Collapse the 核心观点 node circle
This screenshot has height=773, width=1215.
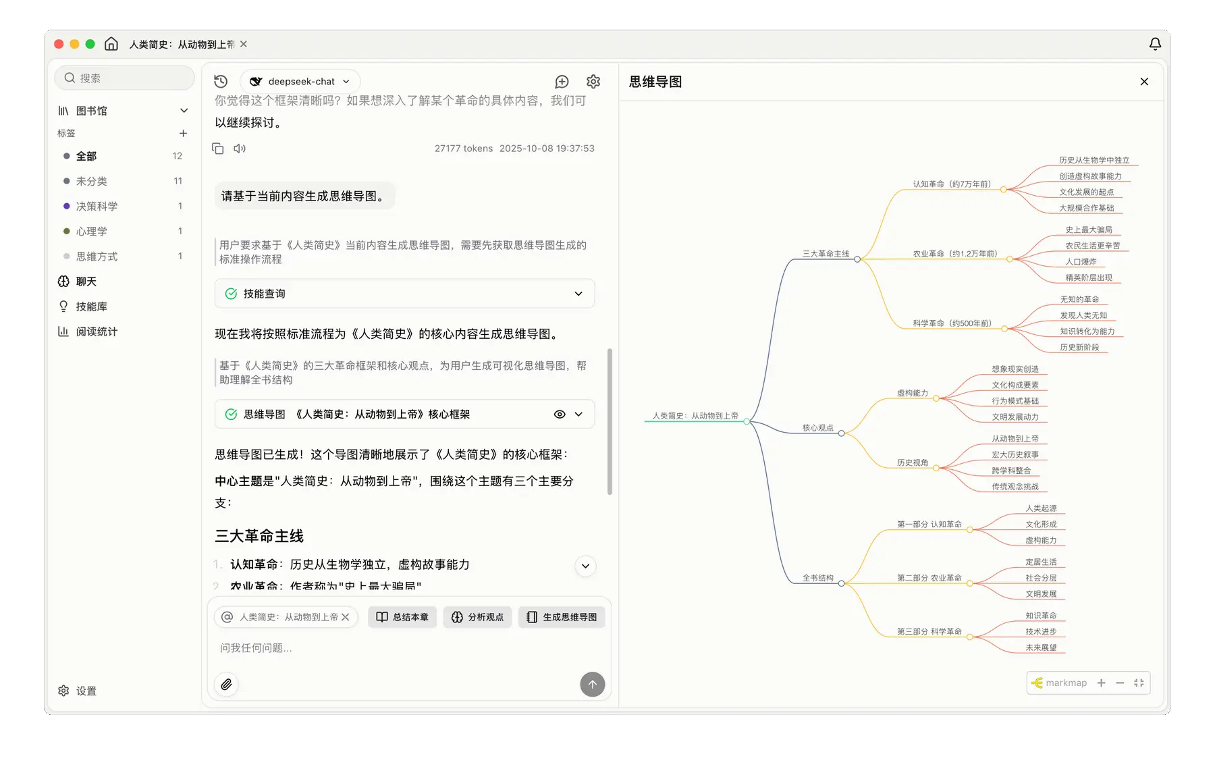(841, 433)
